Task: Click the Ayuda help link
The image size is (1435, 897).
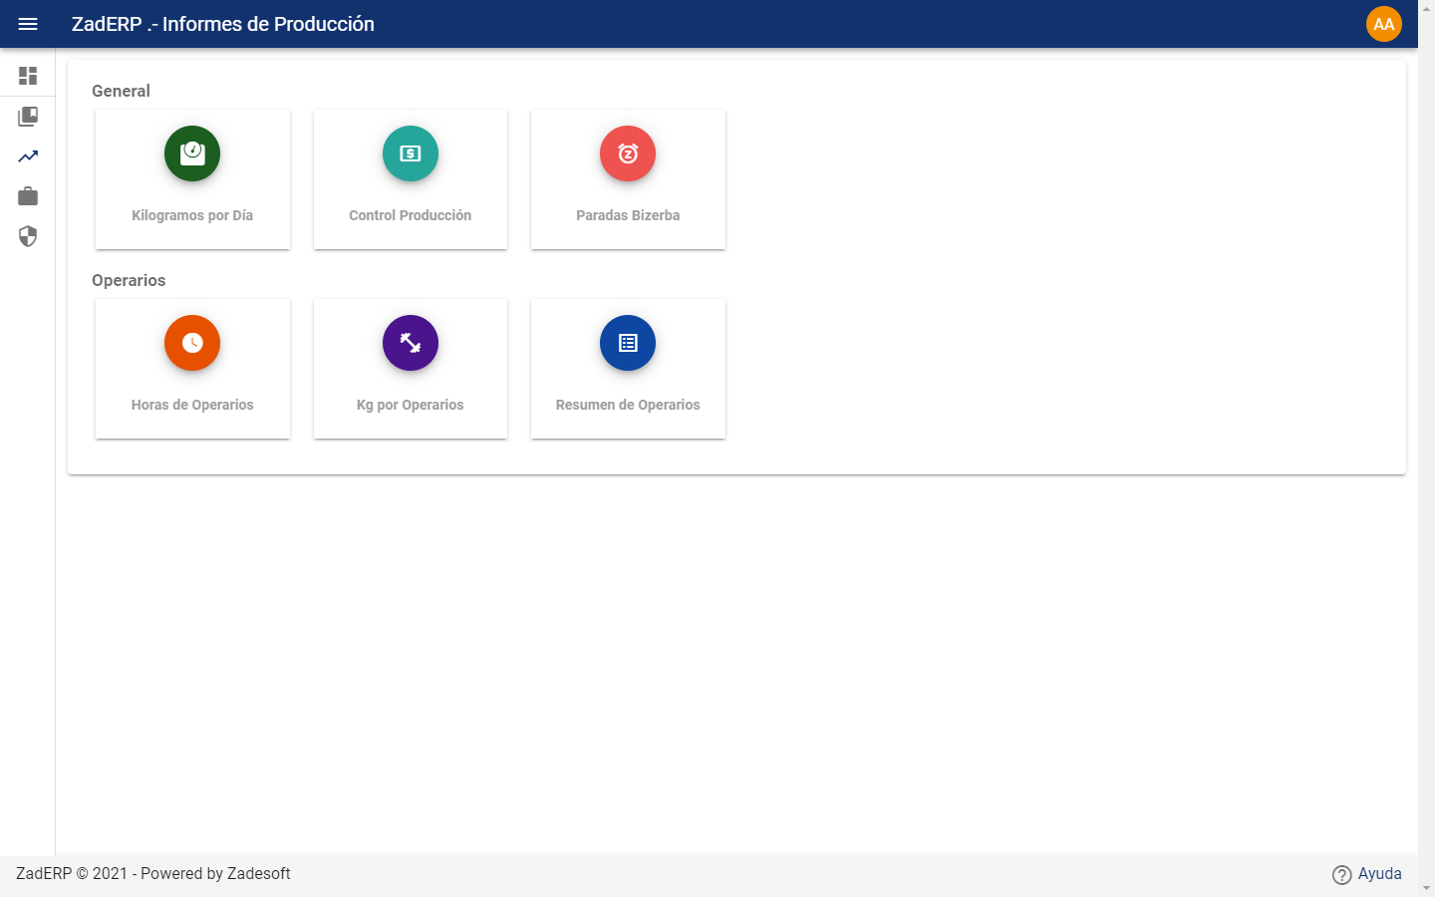Action: (x=1379, y=874)
